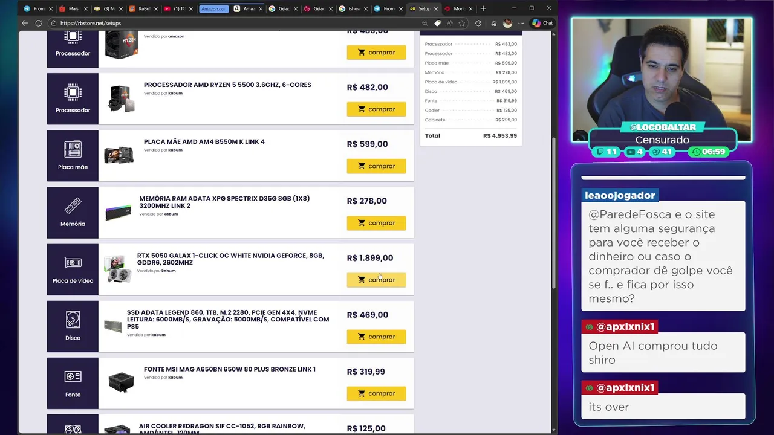This screenshot has width=774, height=435.
Task: Click the Cooler row in summary list
Action: [471, 111]
